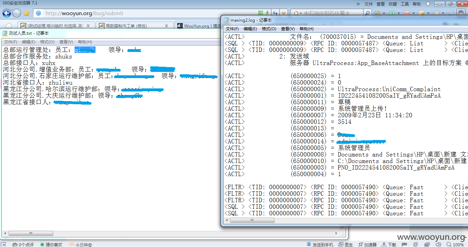Expand dropdown beside game controller icon

(x=443, y=13)
